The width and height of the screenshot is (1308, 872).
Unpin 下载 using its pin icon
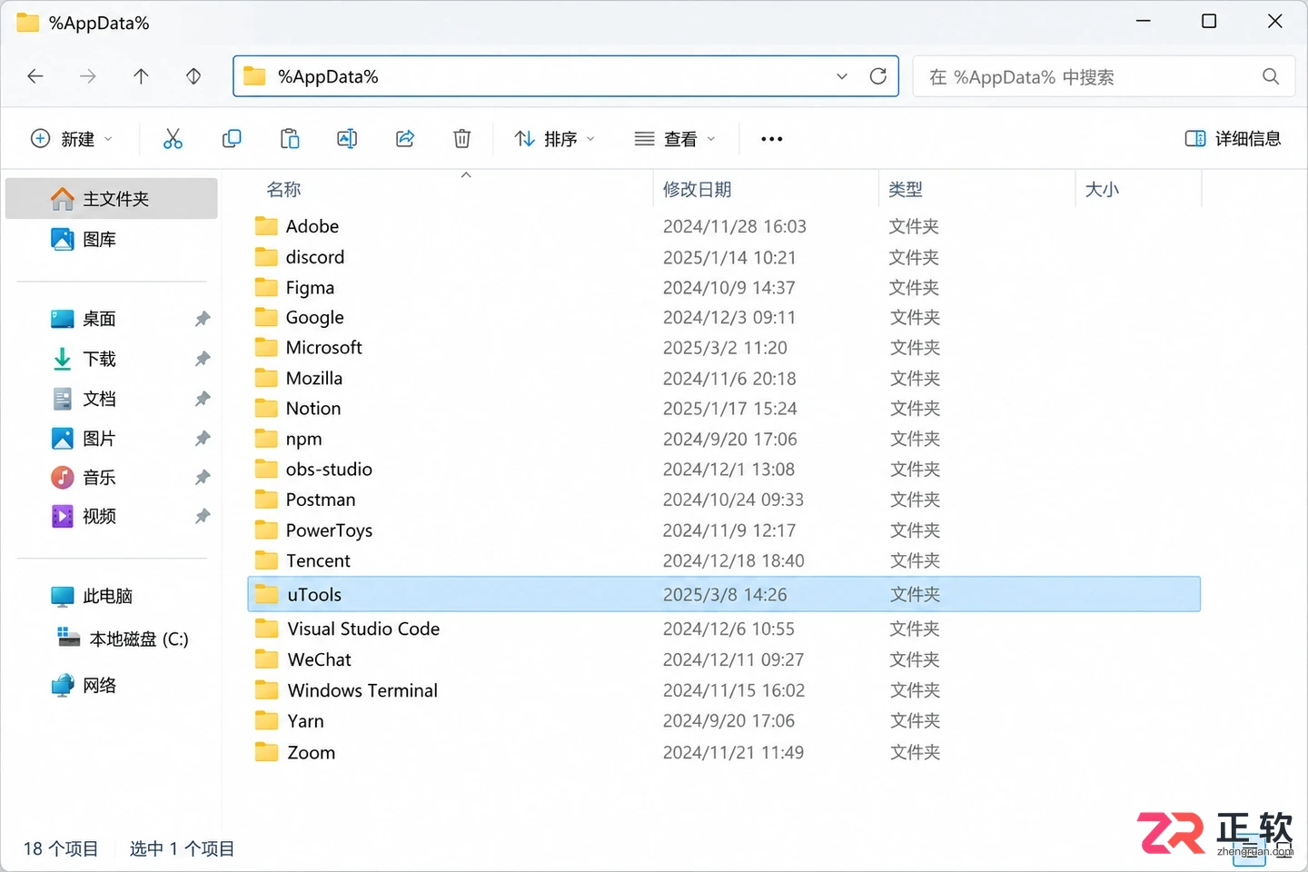pyautogui.click(x=203, y=359)
